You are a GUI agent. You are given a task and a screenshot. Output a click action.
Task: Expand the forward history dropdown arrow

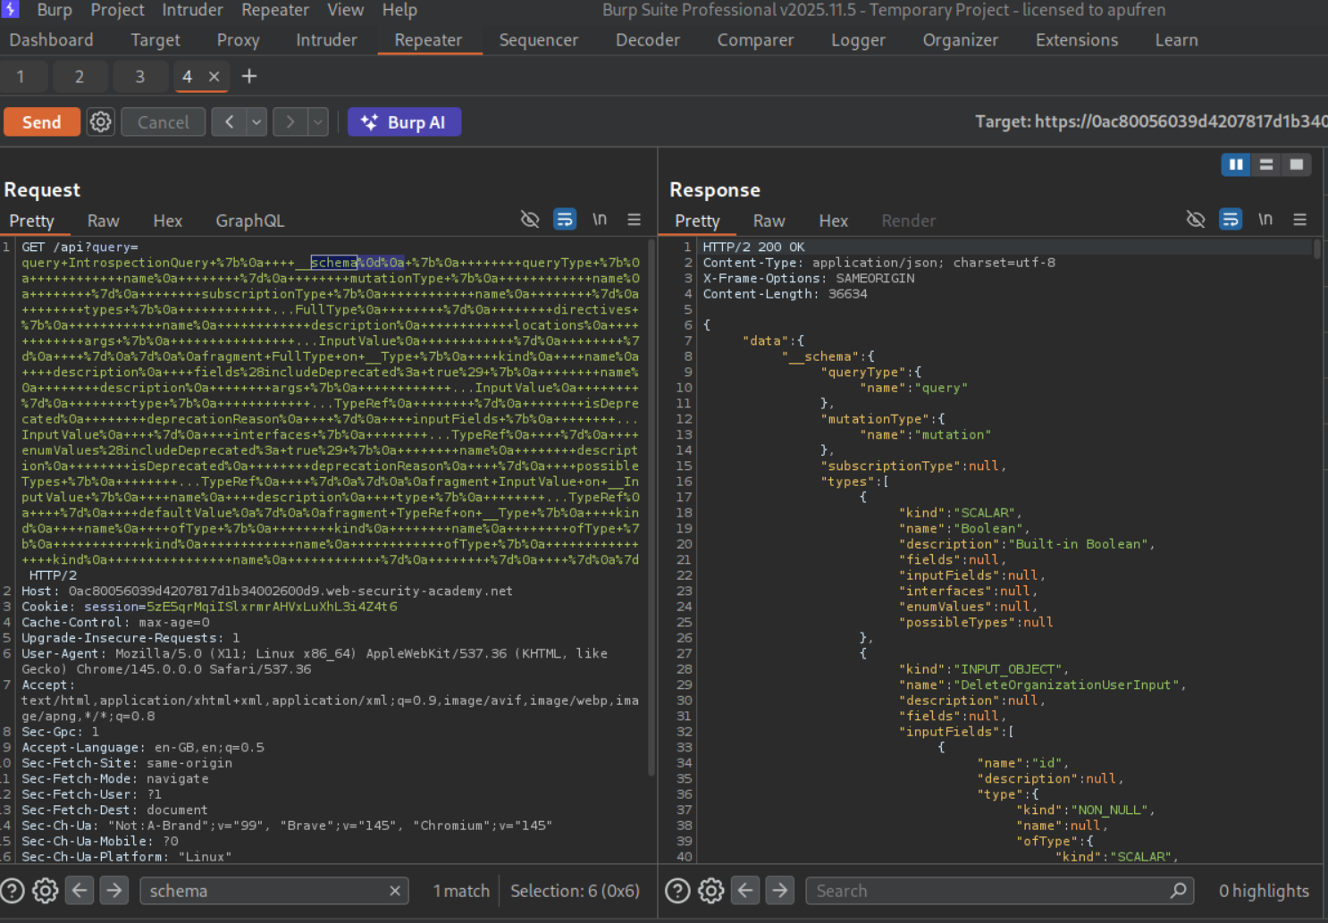[x=318, y=122]
